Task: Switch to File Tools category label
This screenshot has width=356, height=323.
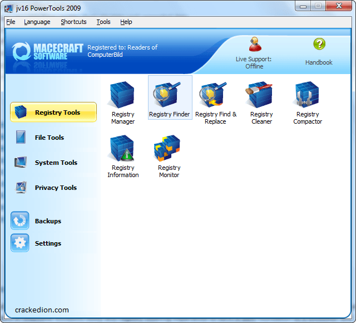Action: coord(50,138)
